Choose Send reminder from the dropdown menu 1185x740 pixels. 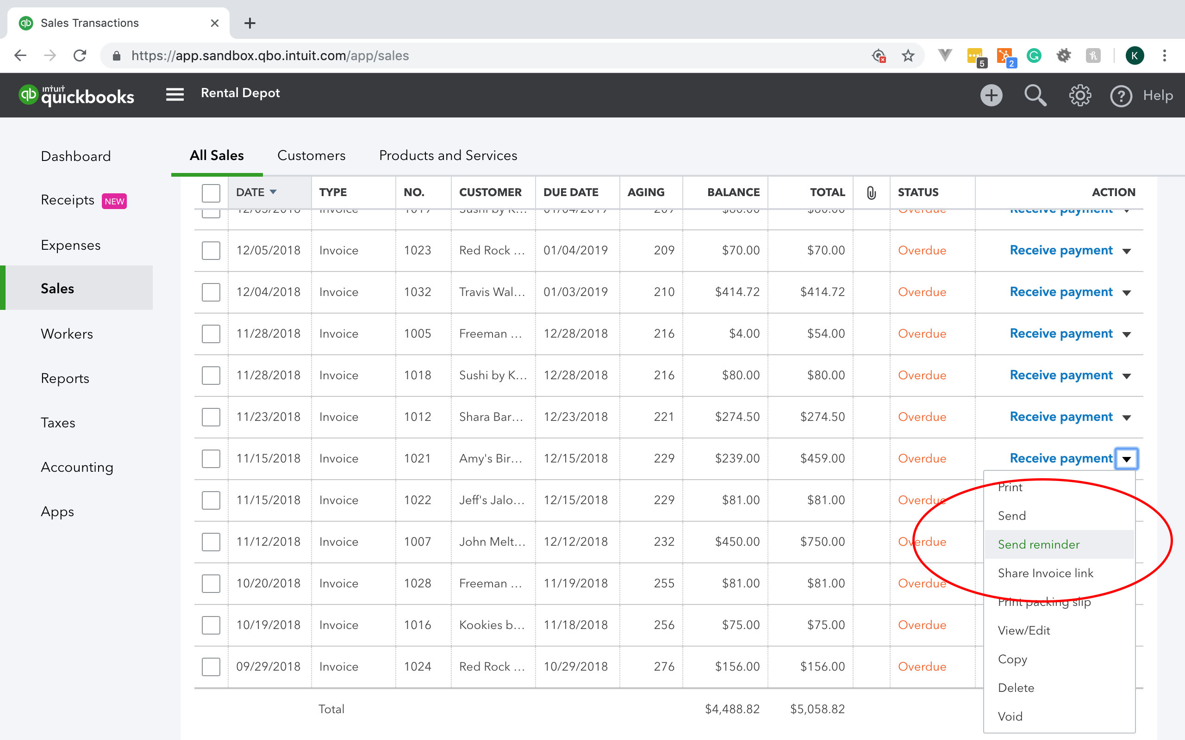[1039, 544]
